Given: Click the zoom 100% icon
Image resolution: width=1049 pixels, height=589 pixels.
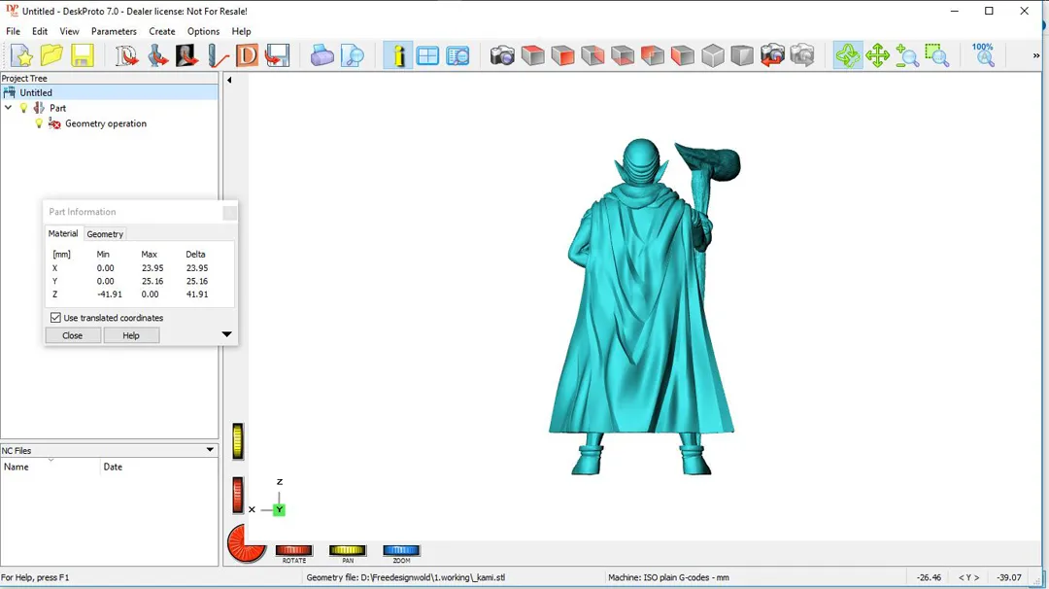Looking at the screenshot, I should pos(983,55).
